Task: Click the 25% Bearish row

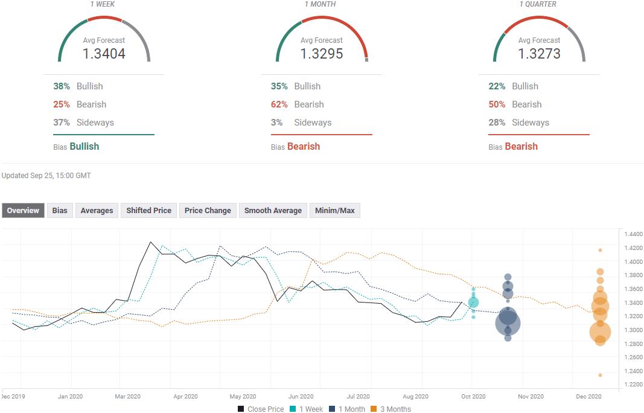Action: coord(80,104)
